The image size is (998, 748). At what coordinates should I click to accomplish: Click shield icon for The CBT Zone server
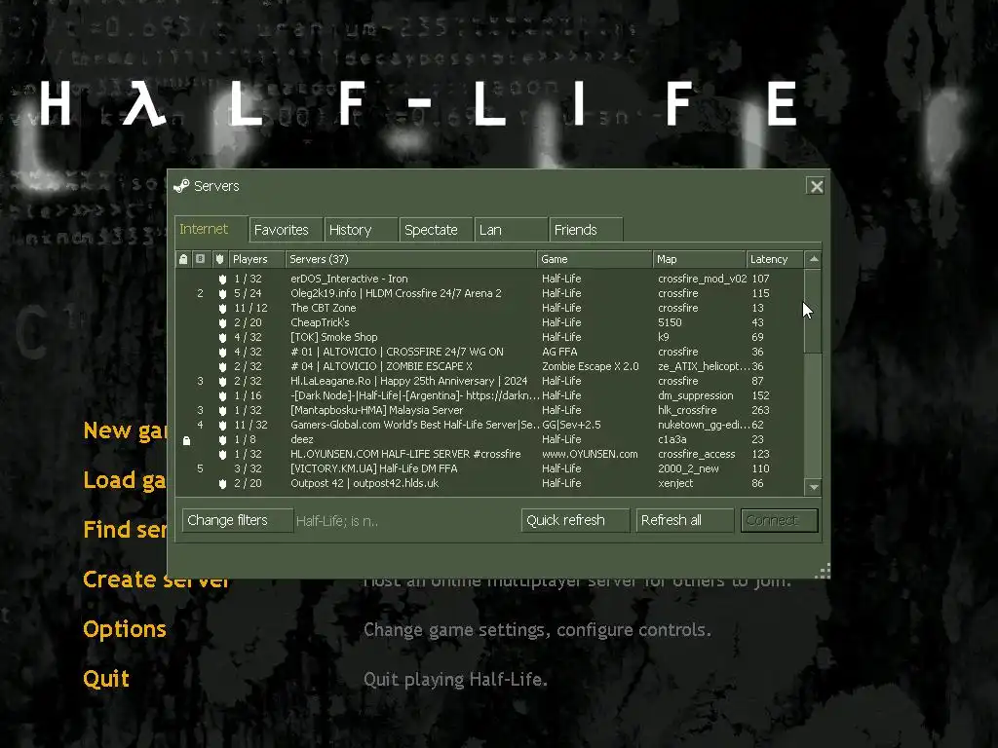tap(223, 309)
